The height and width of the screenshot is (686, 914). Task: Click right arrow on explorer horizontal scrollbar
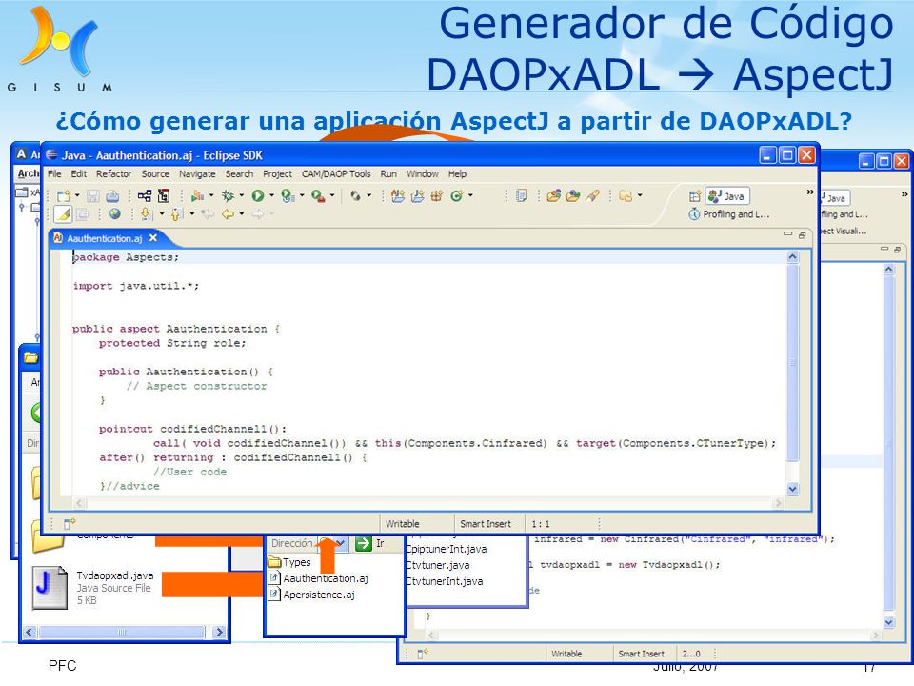(x=219, y=632)
